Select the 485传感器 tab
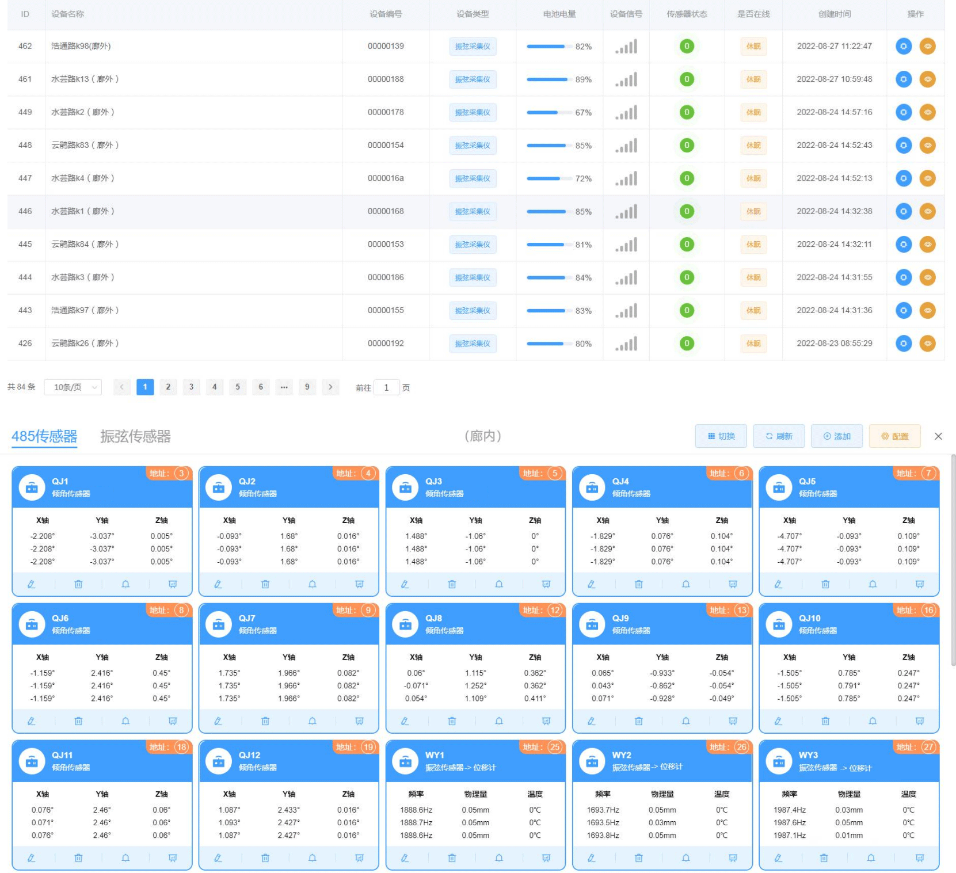956x873 pixels. [44, 436]
